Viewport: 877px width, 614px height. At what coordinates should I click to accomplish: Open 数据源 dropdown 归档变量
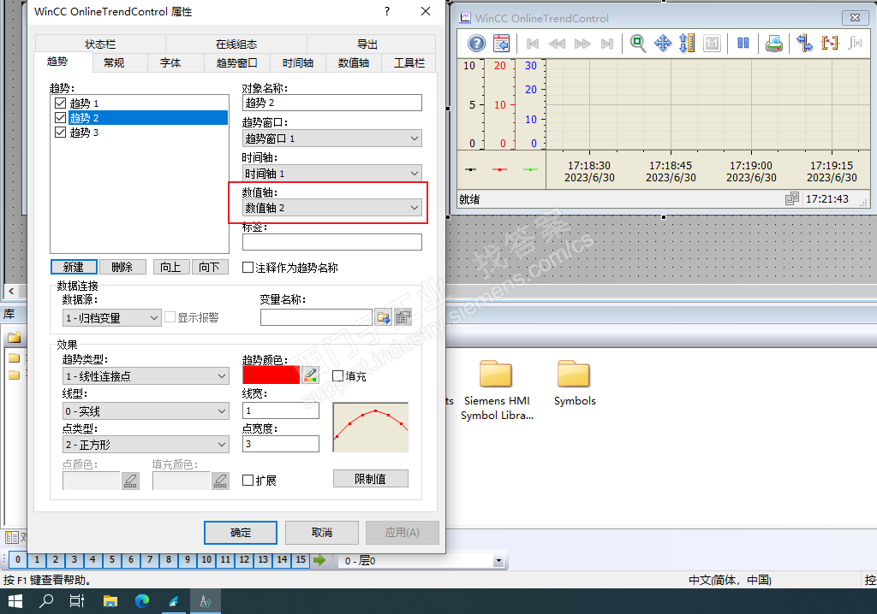tap(112, 318)
